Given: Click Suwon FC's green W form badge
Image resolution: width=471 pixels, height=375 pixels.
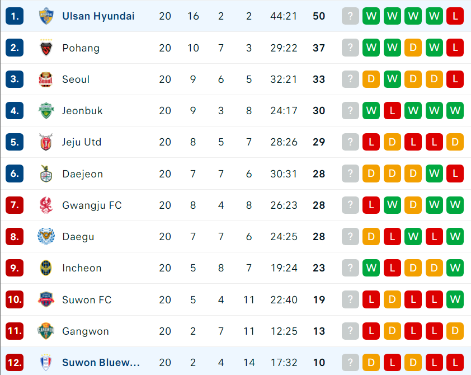Looking at the screenshot, I should tap(455, 299).
